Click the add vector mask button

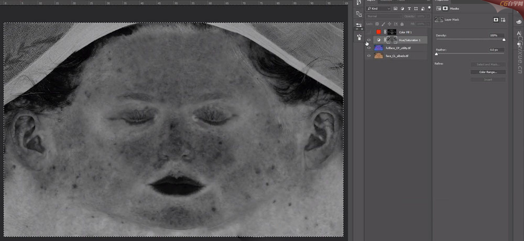click(503, 20)
